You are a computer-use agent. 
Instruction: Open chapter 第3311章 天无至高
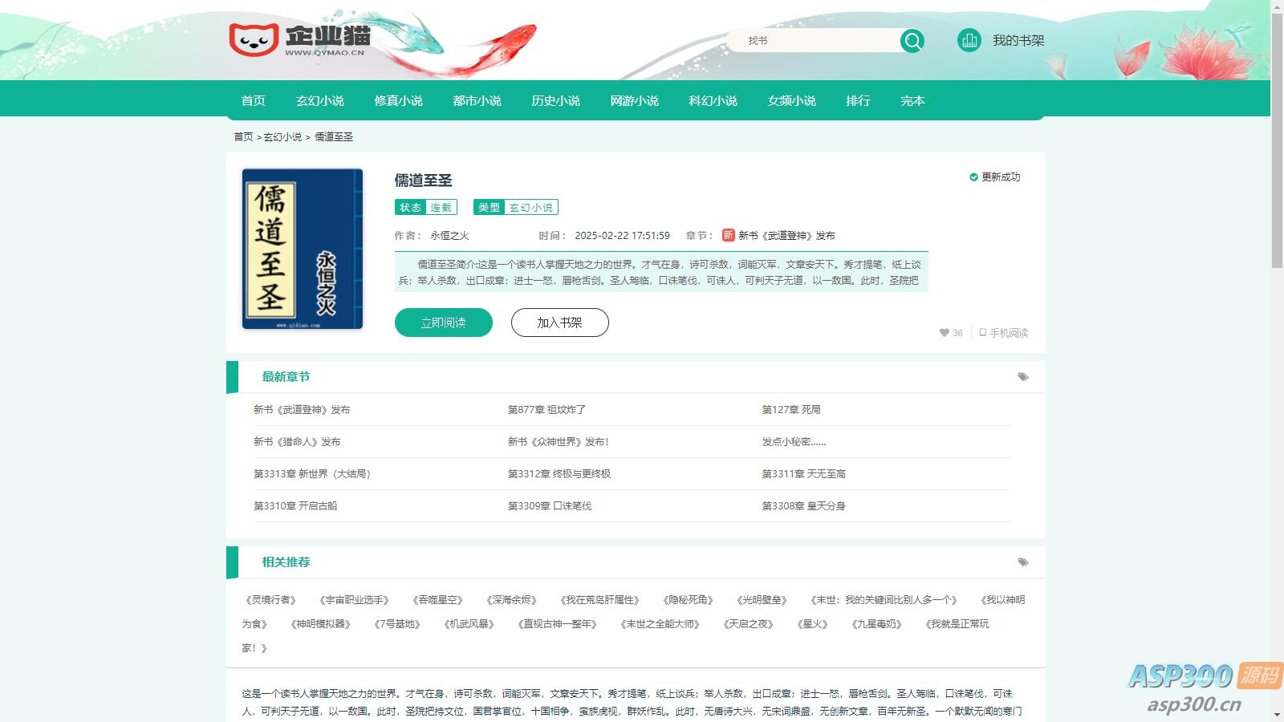804,474
